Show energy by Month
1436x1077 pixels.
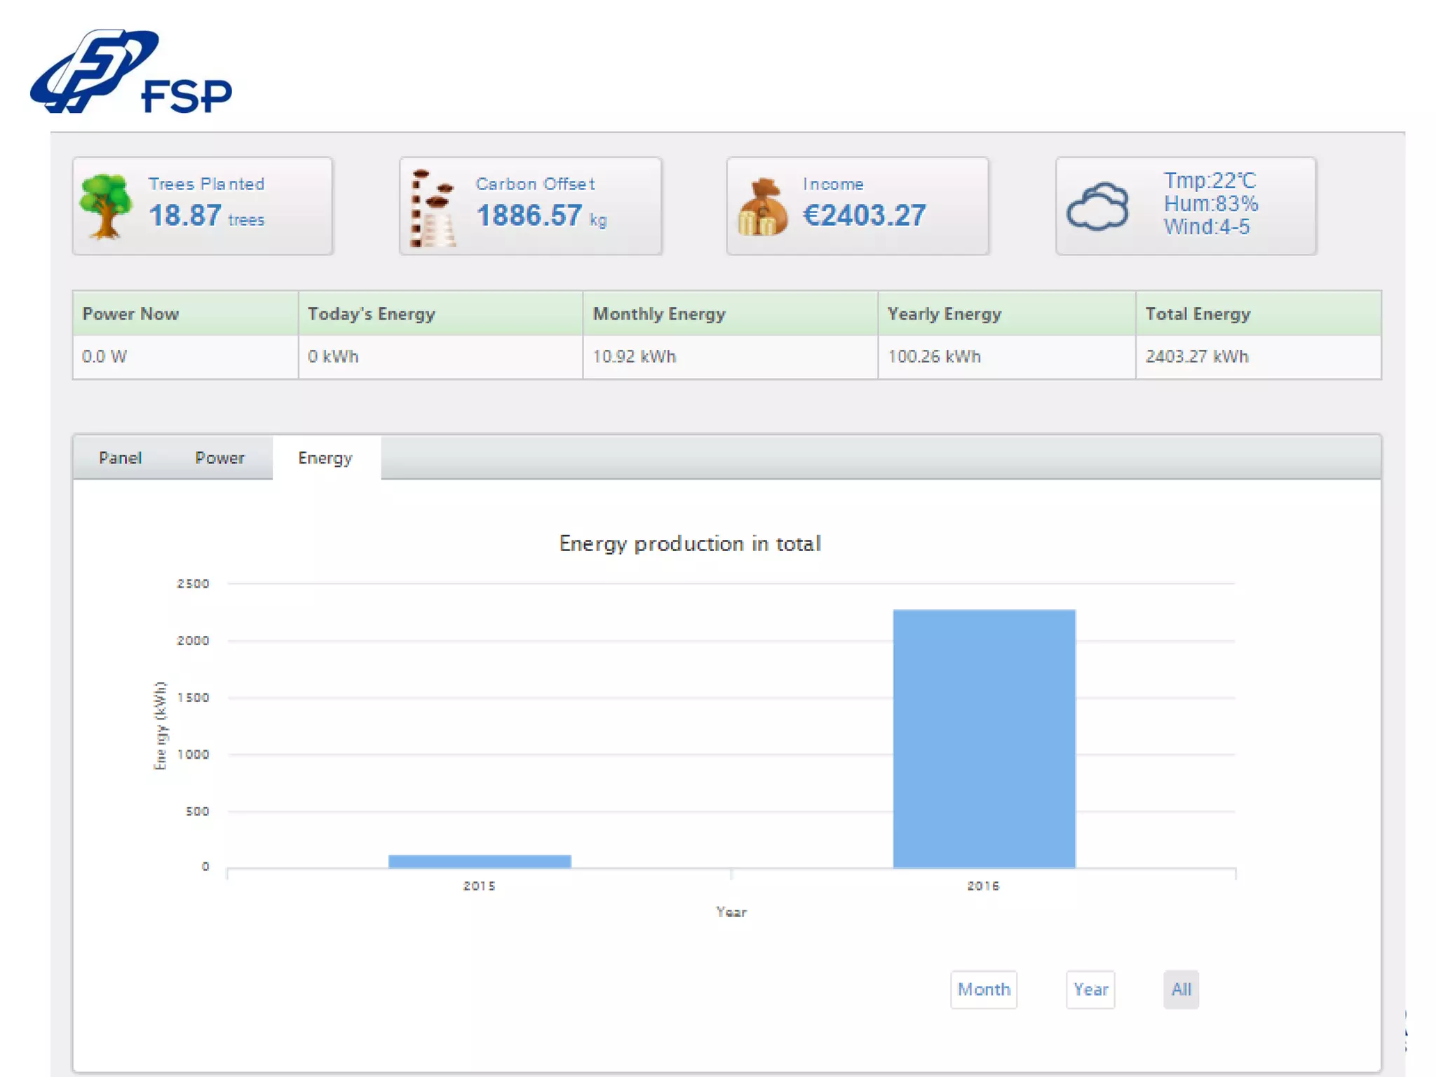pyautogui.click(x=983, y=989)
